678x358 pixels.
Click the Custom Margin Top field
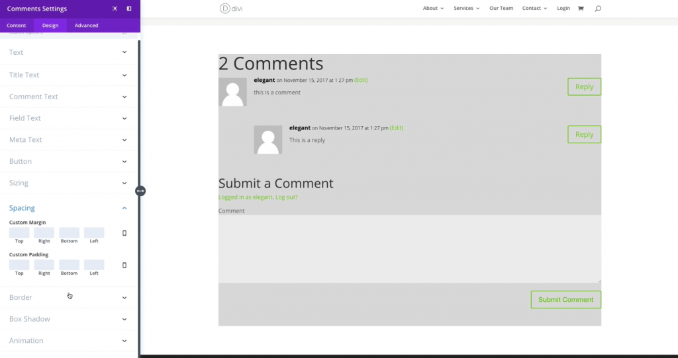[x=19, y=233]
